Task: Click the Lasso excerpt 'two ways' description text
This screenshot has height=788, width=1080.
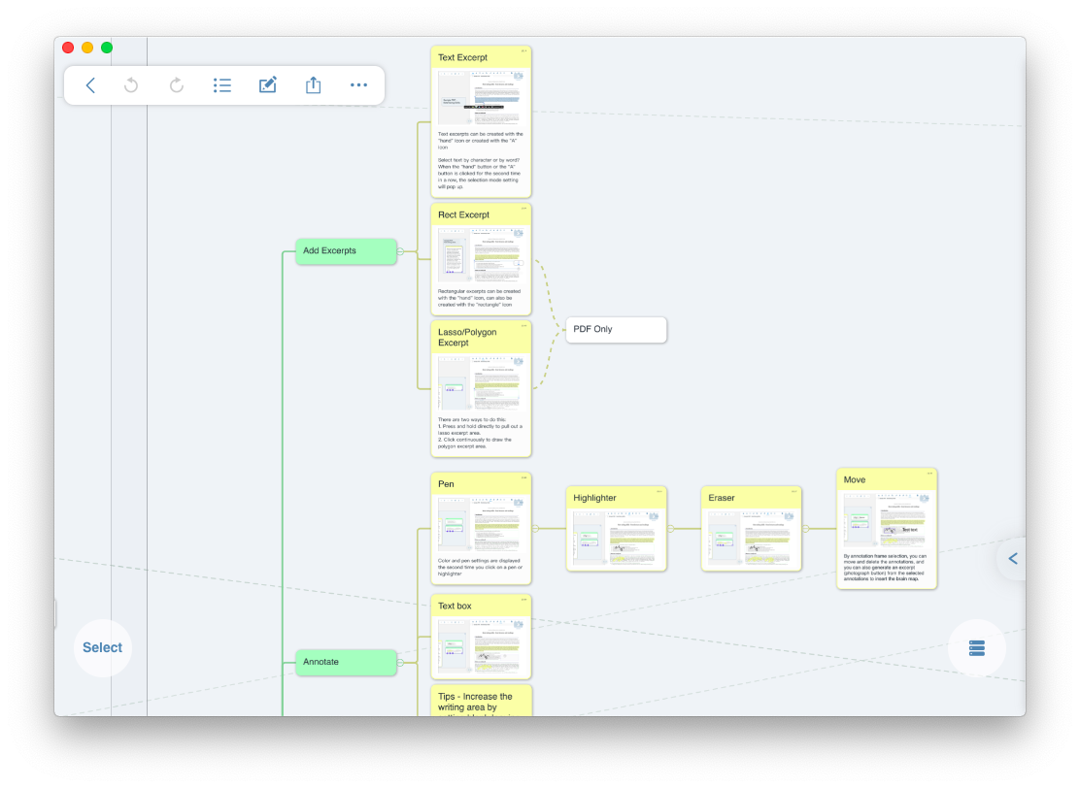Action: point(480,433)
